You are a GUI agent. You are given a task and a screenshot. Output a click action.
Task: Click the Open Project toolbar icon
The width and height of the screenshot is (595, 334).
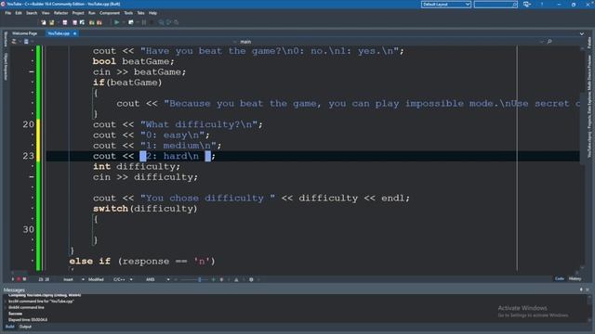coord(82,22)
